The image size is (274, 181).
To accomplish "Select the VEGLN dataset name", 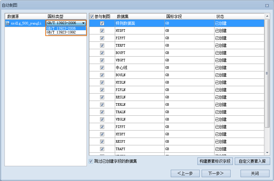I will coord(120,119).
